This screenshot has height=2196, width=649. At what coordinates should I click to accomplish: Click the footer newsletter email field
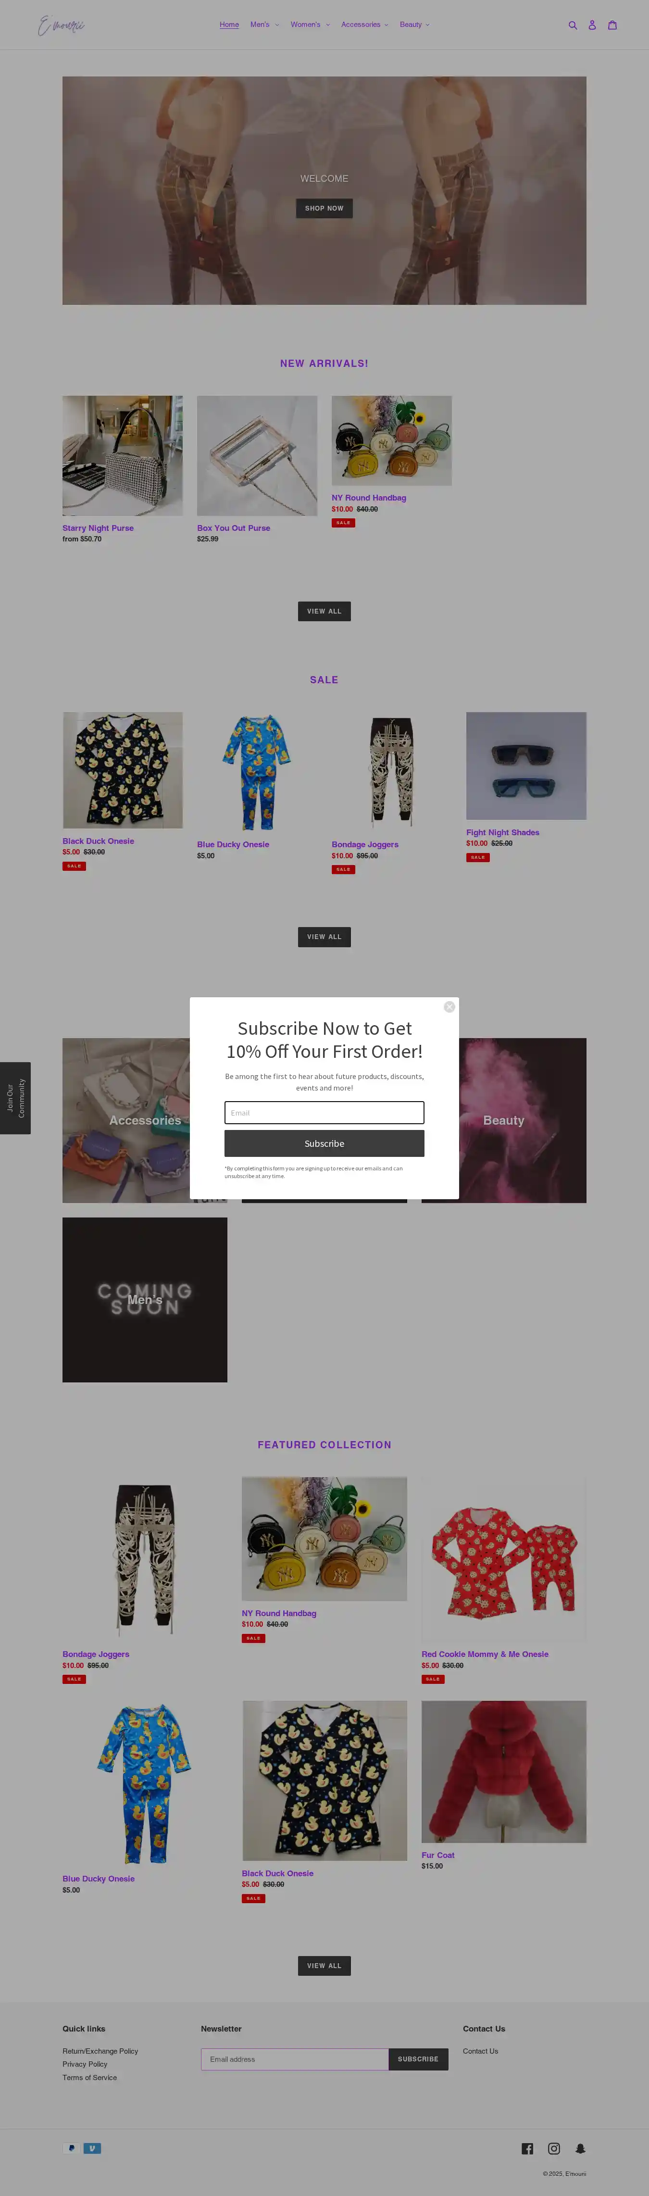[x=294, y=2059]
